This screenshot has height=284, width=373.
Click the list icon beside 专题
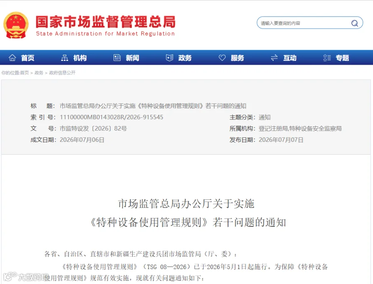tap(327, 58)
